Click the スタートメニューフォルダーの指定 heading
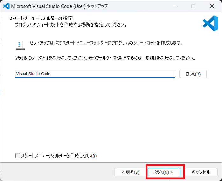222x181 pixels. point(41,18)
